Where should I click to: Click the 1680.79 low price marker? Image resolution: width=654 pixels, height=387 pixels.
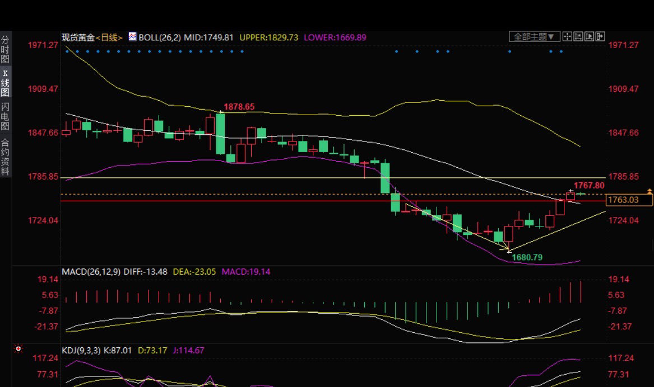pos(527,257)
